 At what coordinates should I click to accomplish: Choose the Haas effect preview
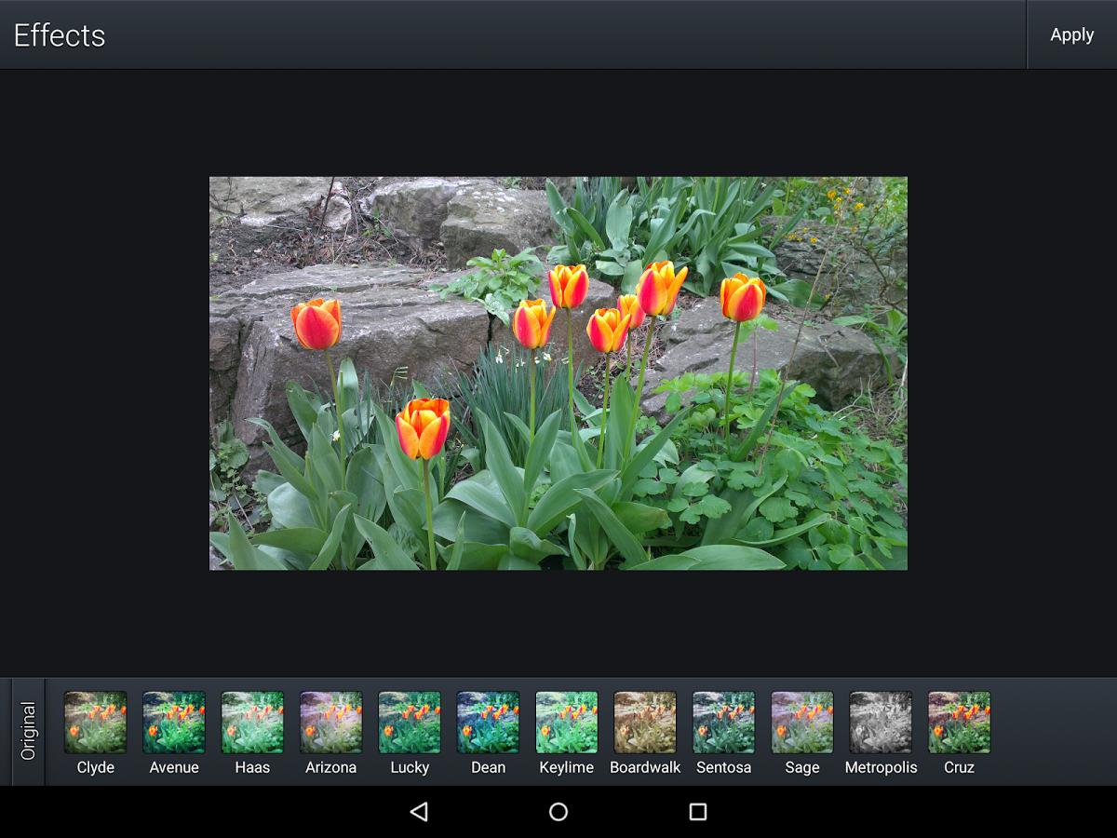coord(252,723)
